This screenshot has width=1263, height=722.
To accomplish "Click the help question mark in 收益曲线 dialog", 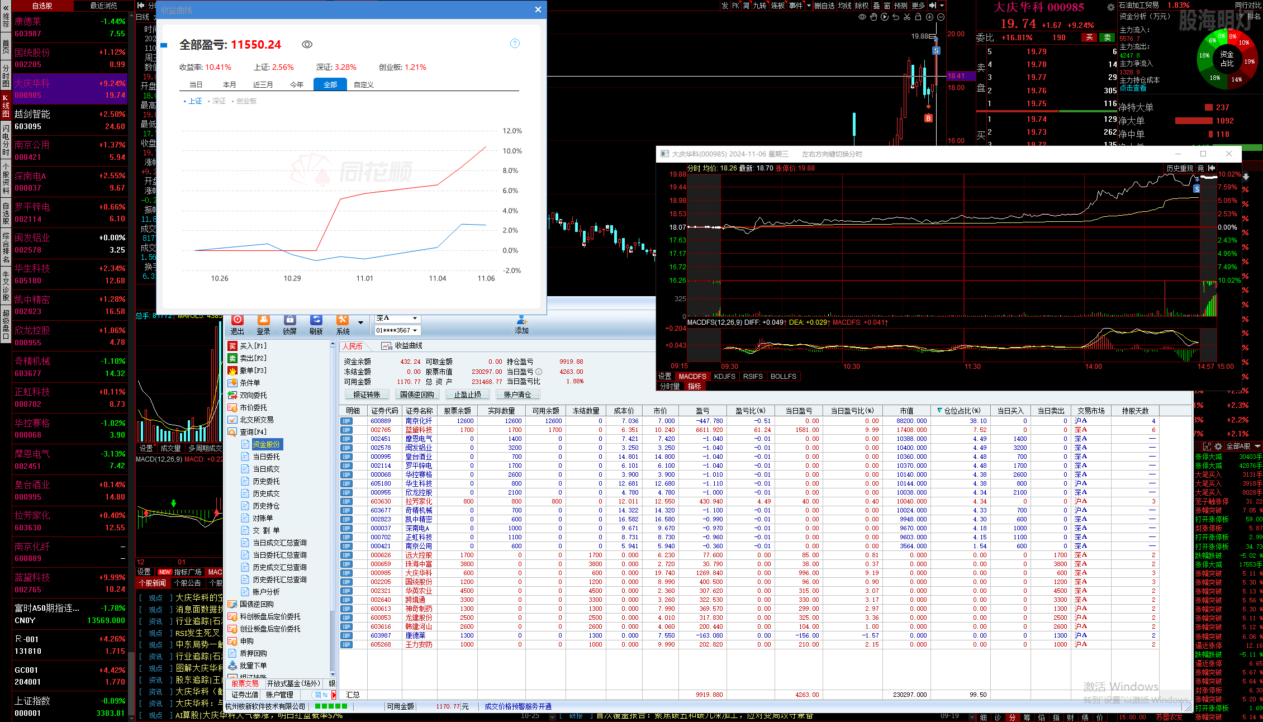I will [x=515, y=44].
